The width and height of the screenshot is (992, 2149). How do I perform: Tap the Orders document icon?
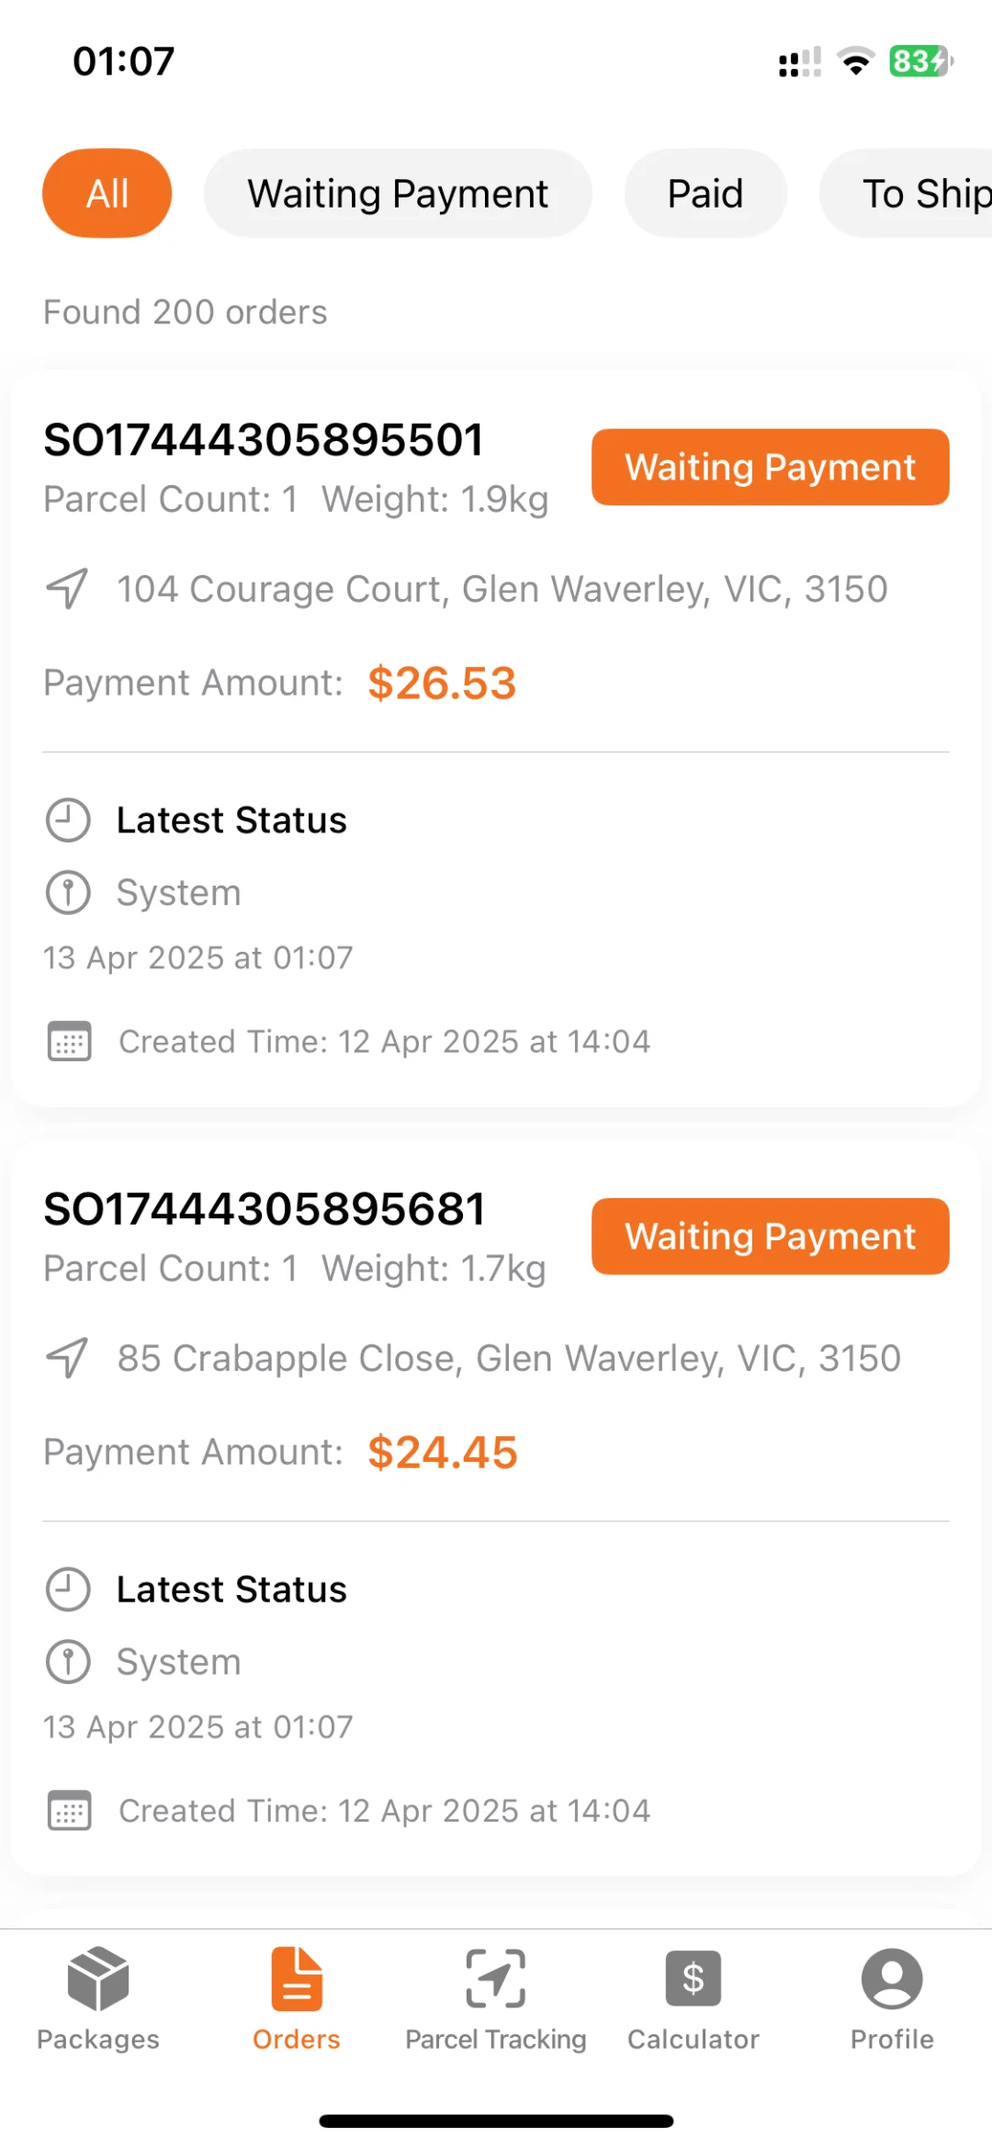pos(297,1978)
